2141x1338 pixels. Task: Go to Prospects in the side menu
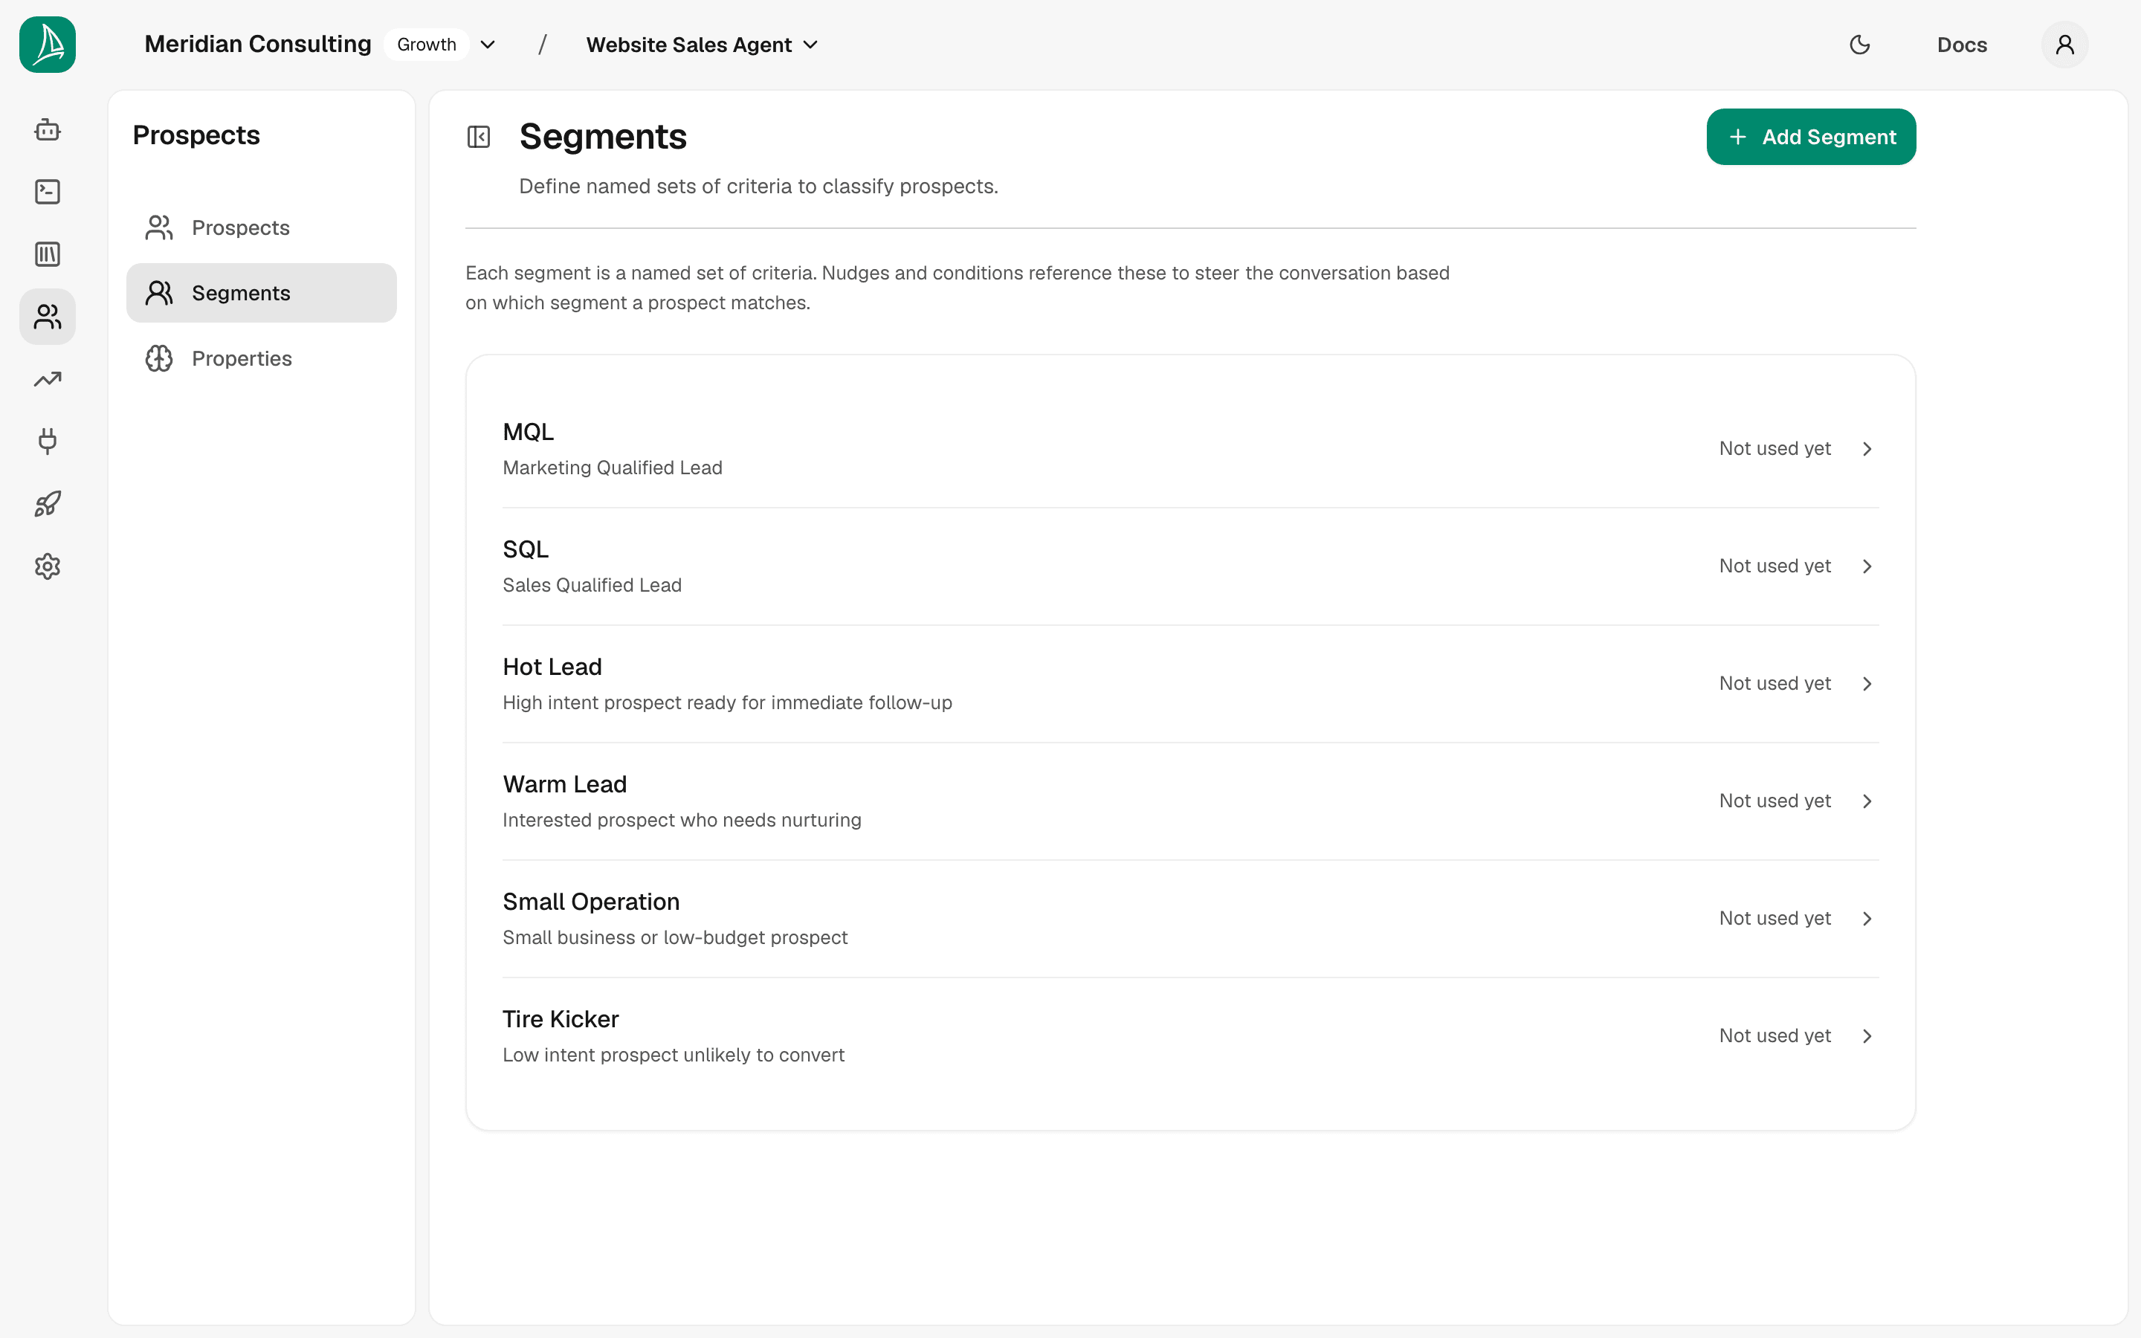[262, 227]
